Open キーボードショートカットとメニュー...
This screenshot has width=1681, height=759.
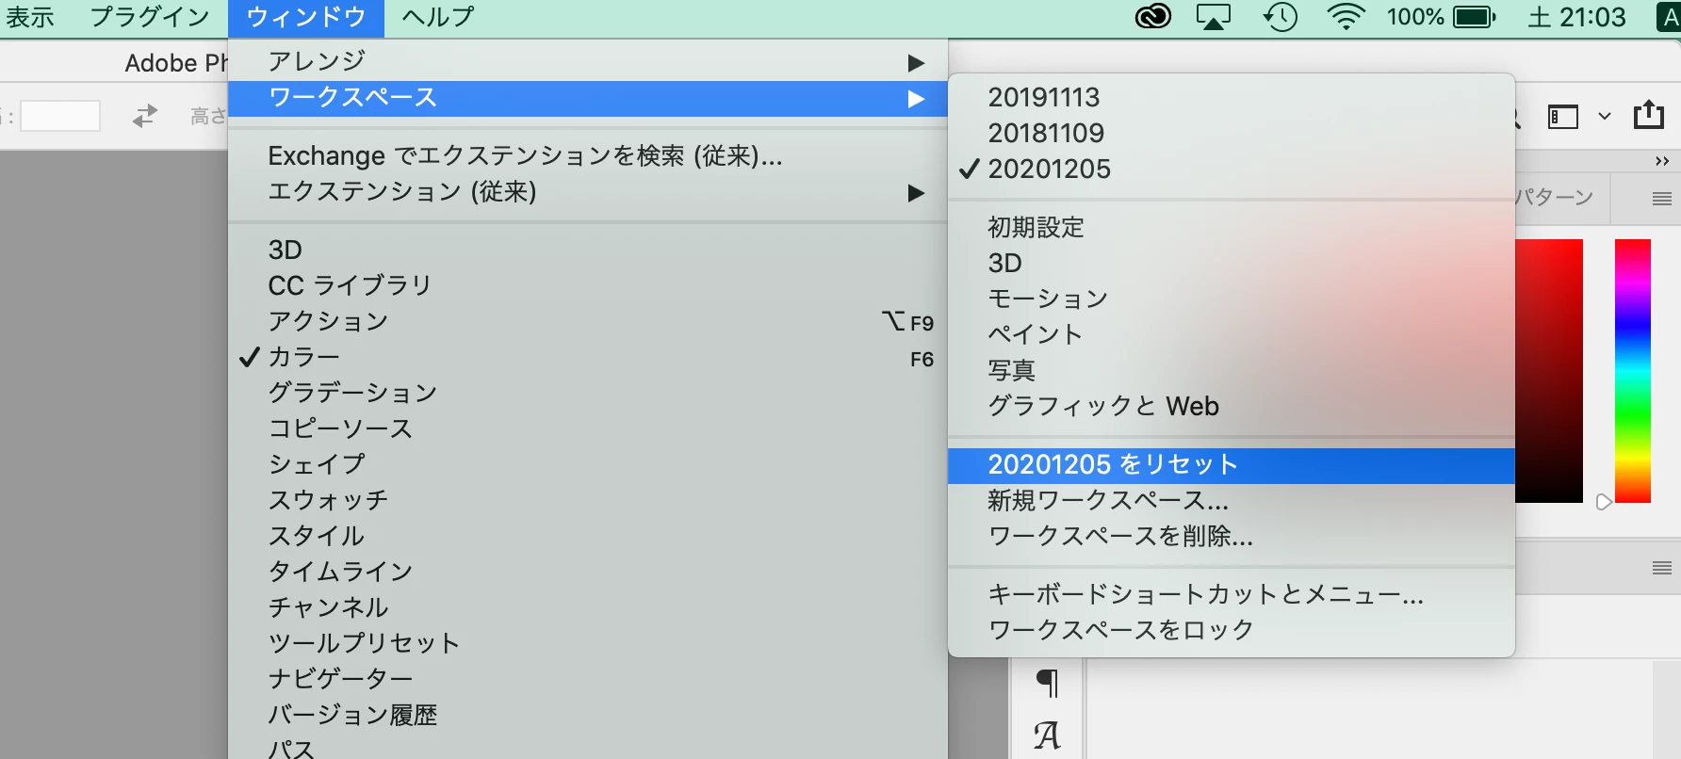(1232, 594)
